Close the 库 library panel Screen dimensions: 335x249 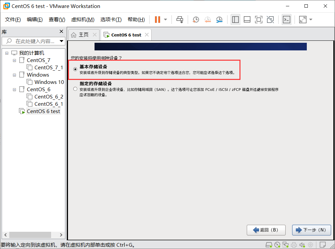pyautogui.click(x=61, y=31)
